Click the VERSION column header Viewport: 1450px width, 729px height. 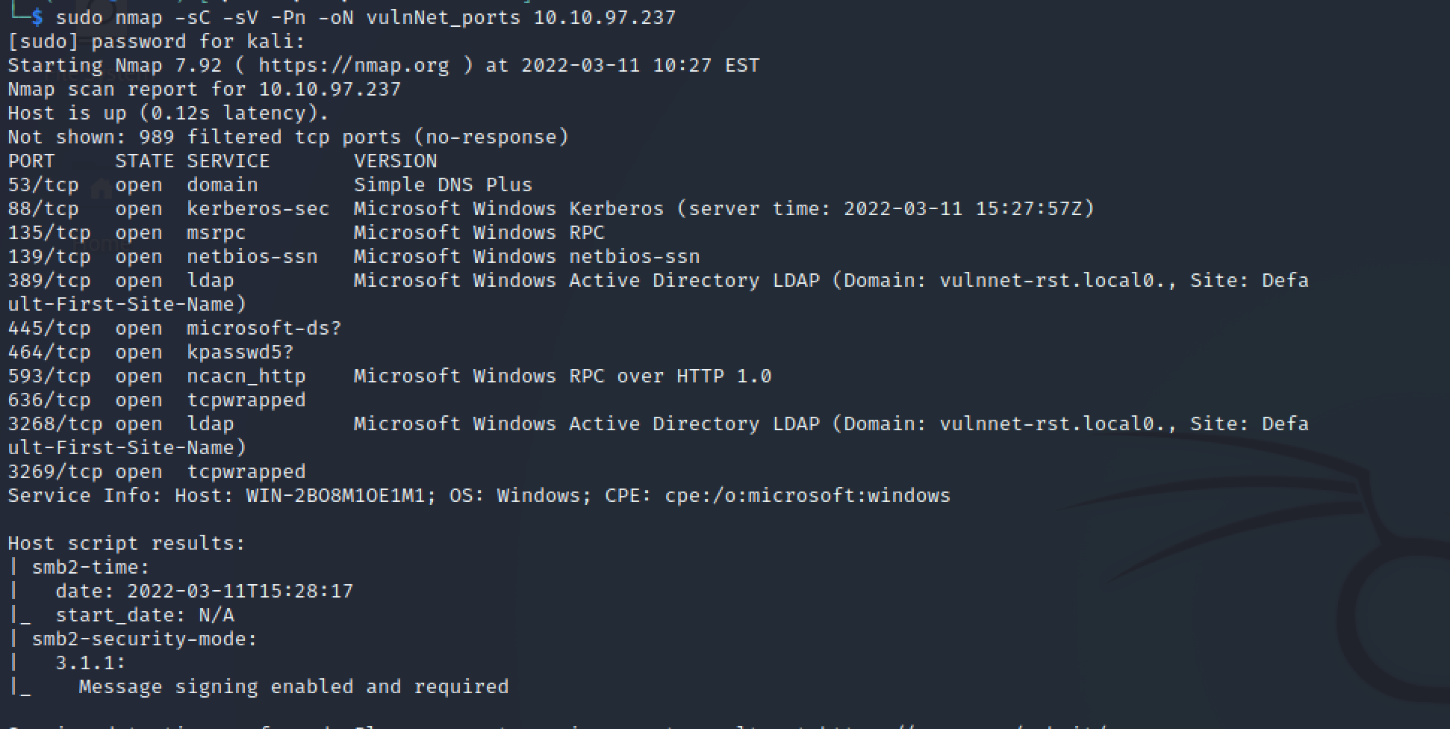coord(396,161)
